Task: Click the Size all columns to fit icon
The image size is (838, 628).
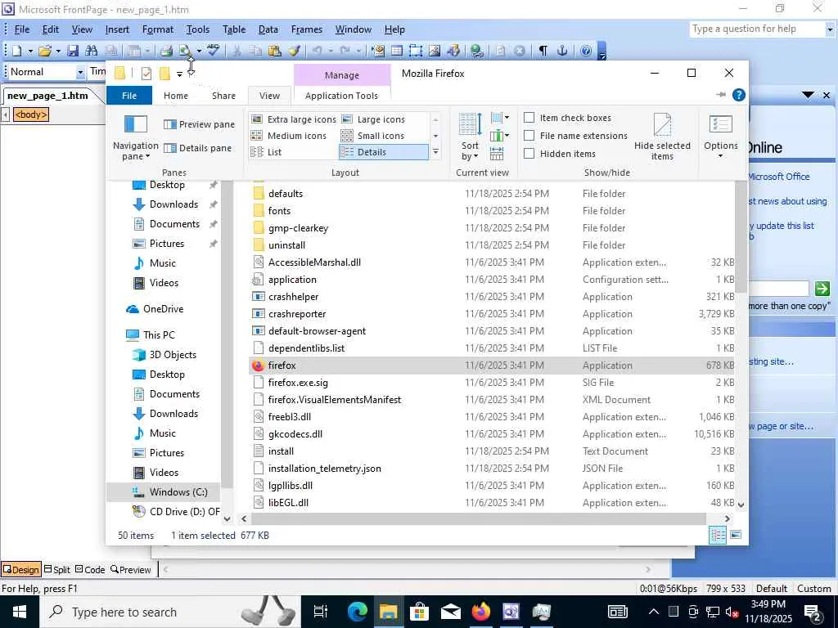Action: (x=497, y=153)
